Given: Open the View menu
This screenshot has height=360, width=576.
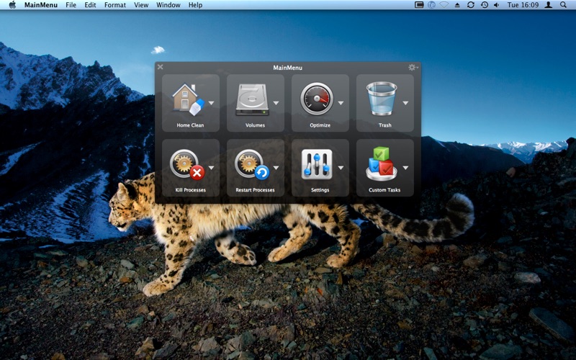Looking at the screenshot, I should point(141,5).
